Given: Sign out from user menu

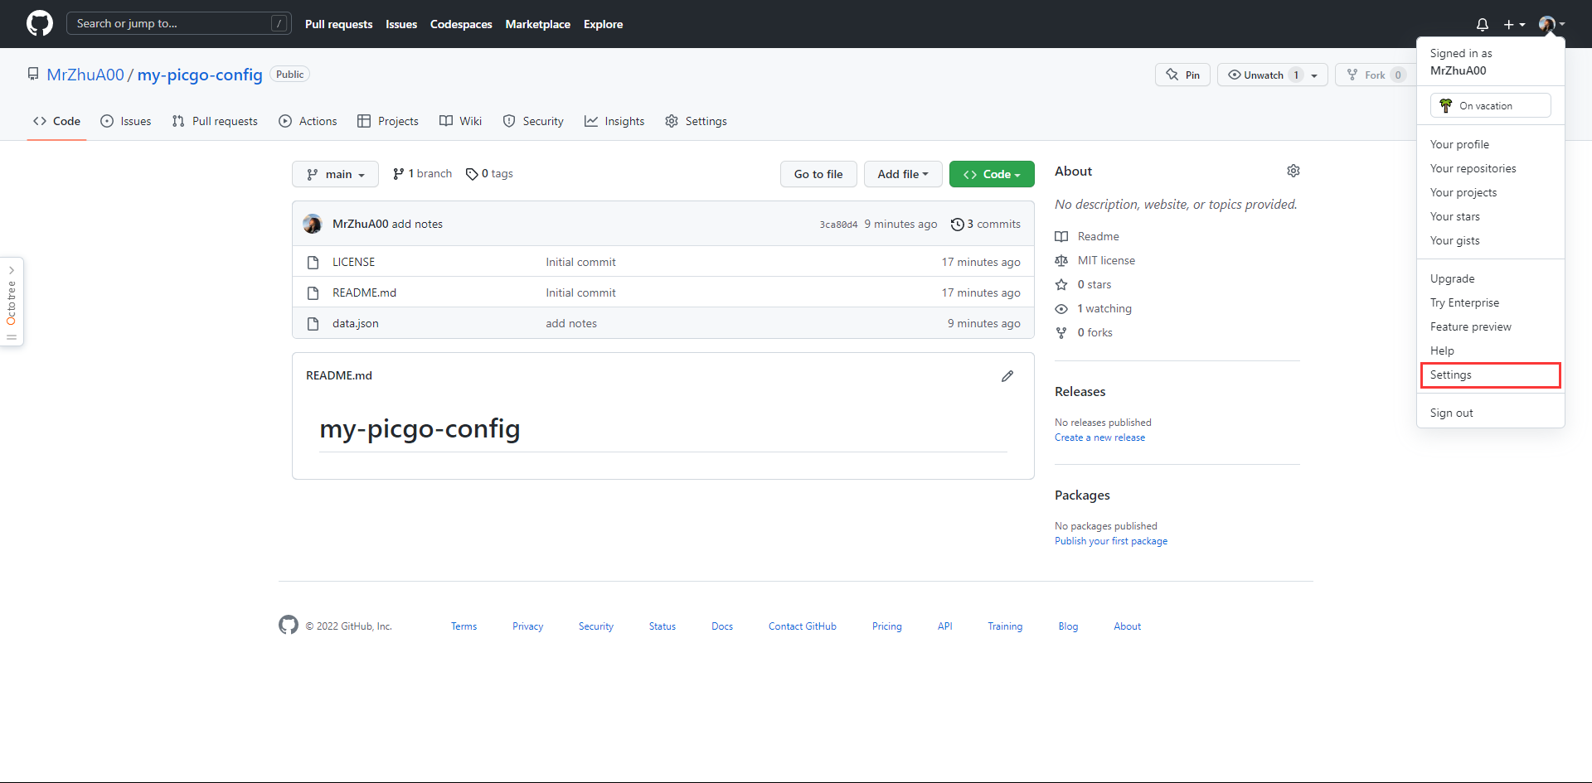Looking at the screenshot, I should [x=1491, y=413].
